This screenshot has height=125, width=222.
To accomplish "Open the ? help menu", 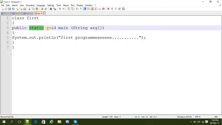I will [95, 6].
